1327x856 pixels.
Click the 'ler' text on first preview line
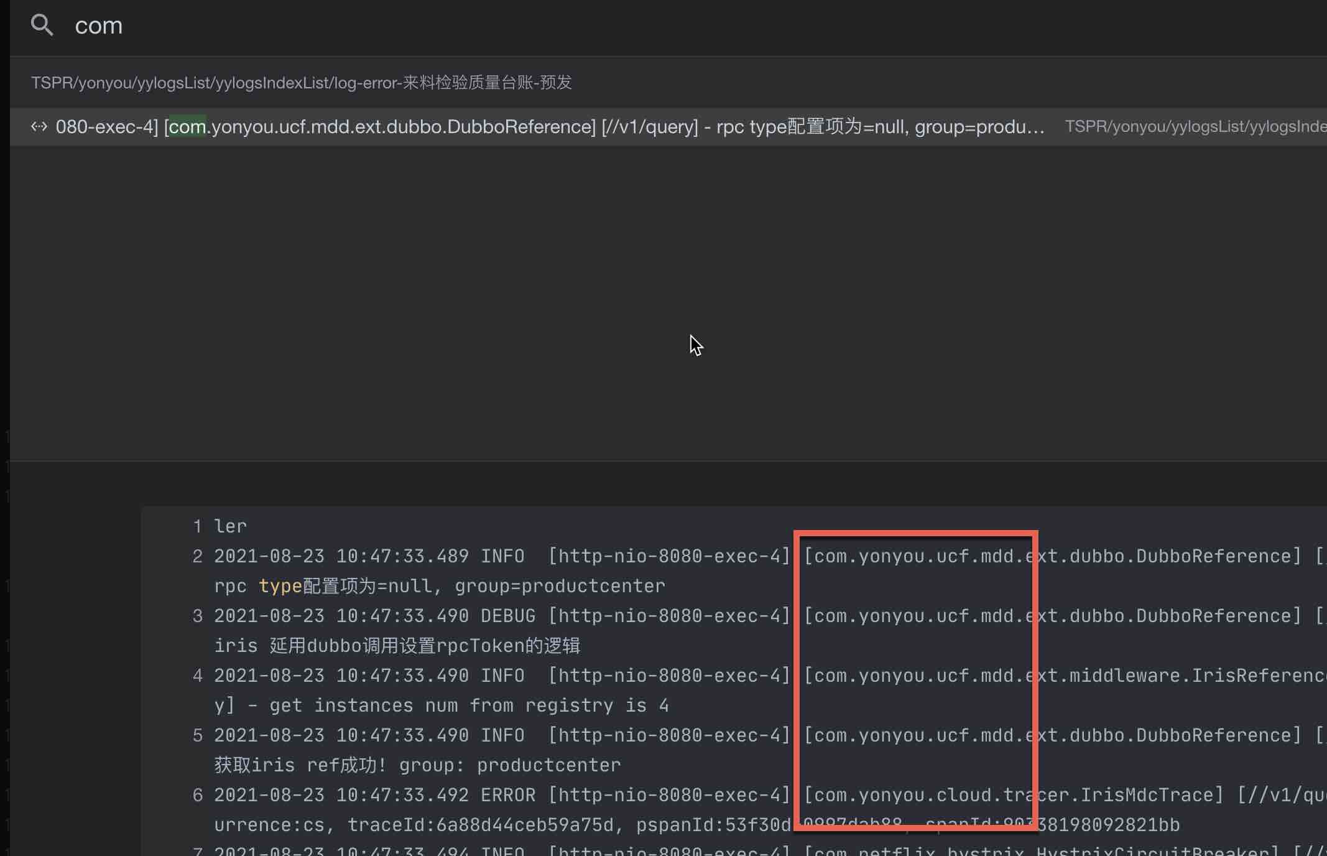[230, 526]
